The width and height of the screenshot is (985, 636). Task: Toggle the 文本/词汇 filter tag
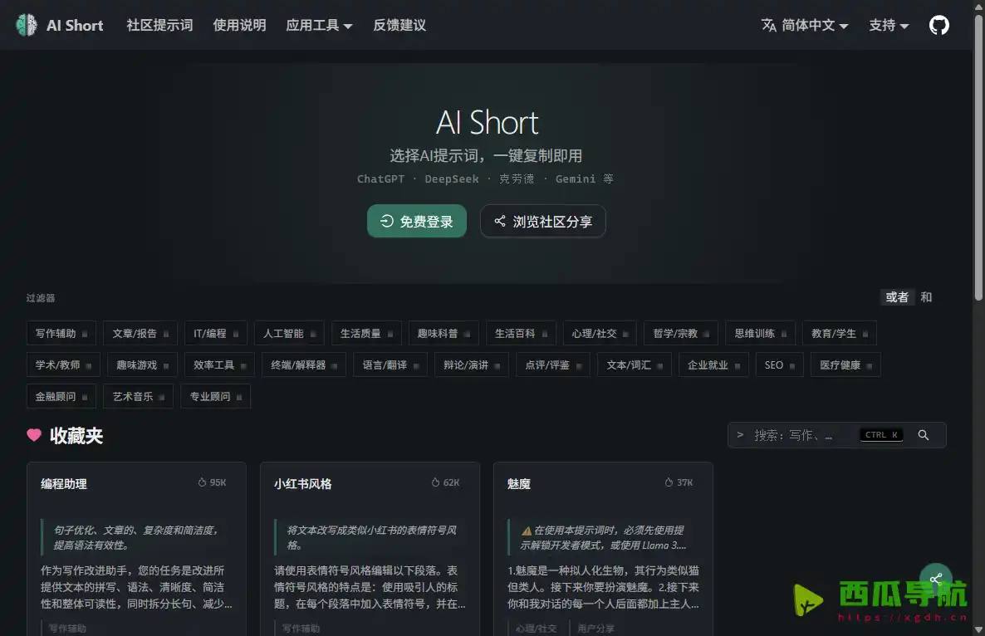point(635,364)
